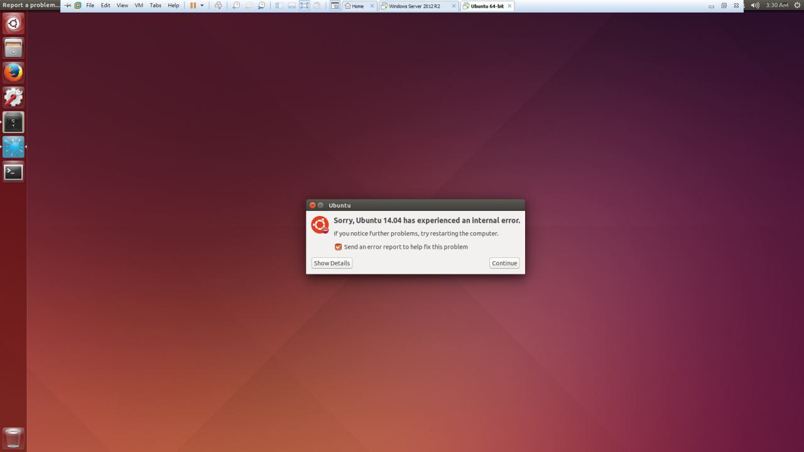Click the VMware application logo icon
The width and height of the screenshot is (804, 452).
click(x=78, y=6)
